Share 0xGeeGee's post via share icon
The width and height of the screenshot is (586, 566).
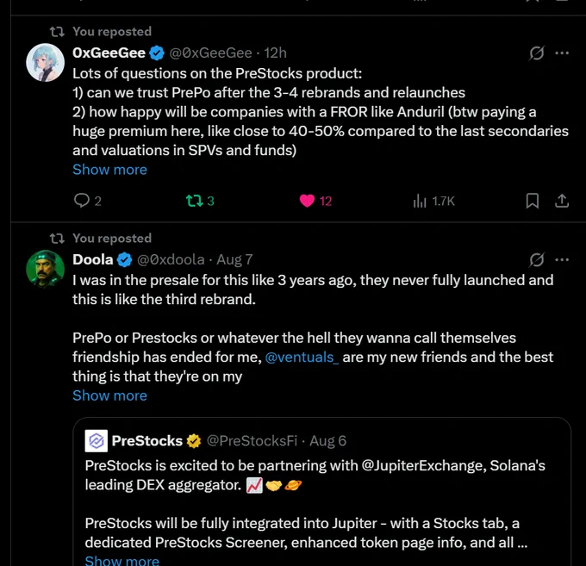point(561,201)
